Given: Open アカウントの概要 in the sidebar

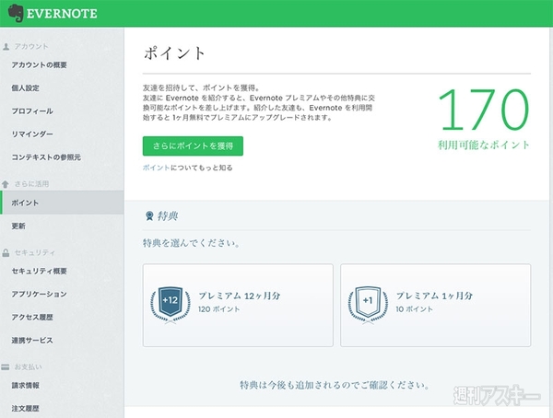Looking at the screenshot, I should tap(39, 64).
